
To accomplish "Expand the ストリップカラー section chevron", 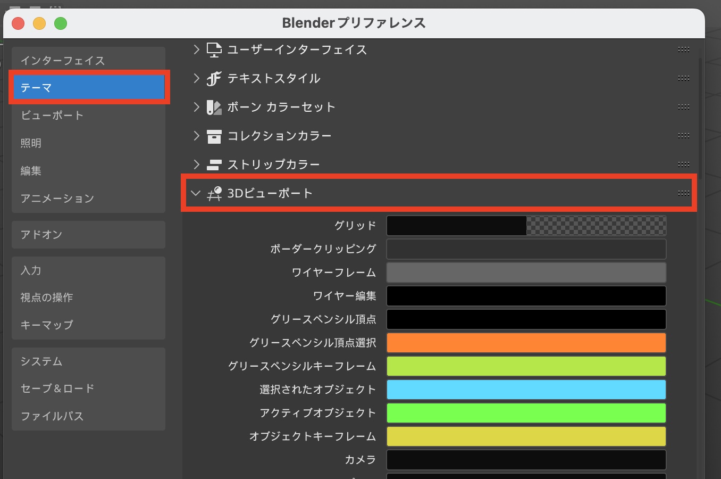I will [x=196, y=164].
